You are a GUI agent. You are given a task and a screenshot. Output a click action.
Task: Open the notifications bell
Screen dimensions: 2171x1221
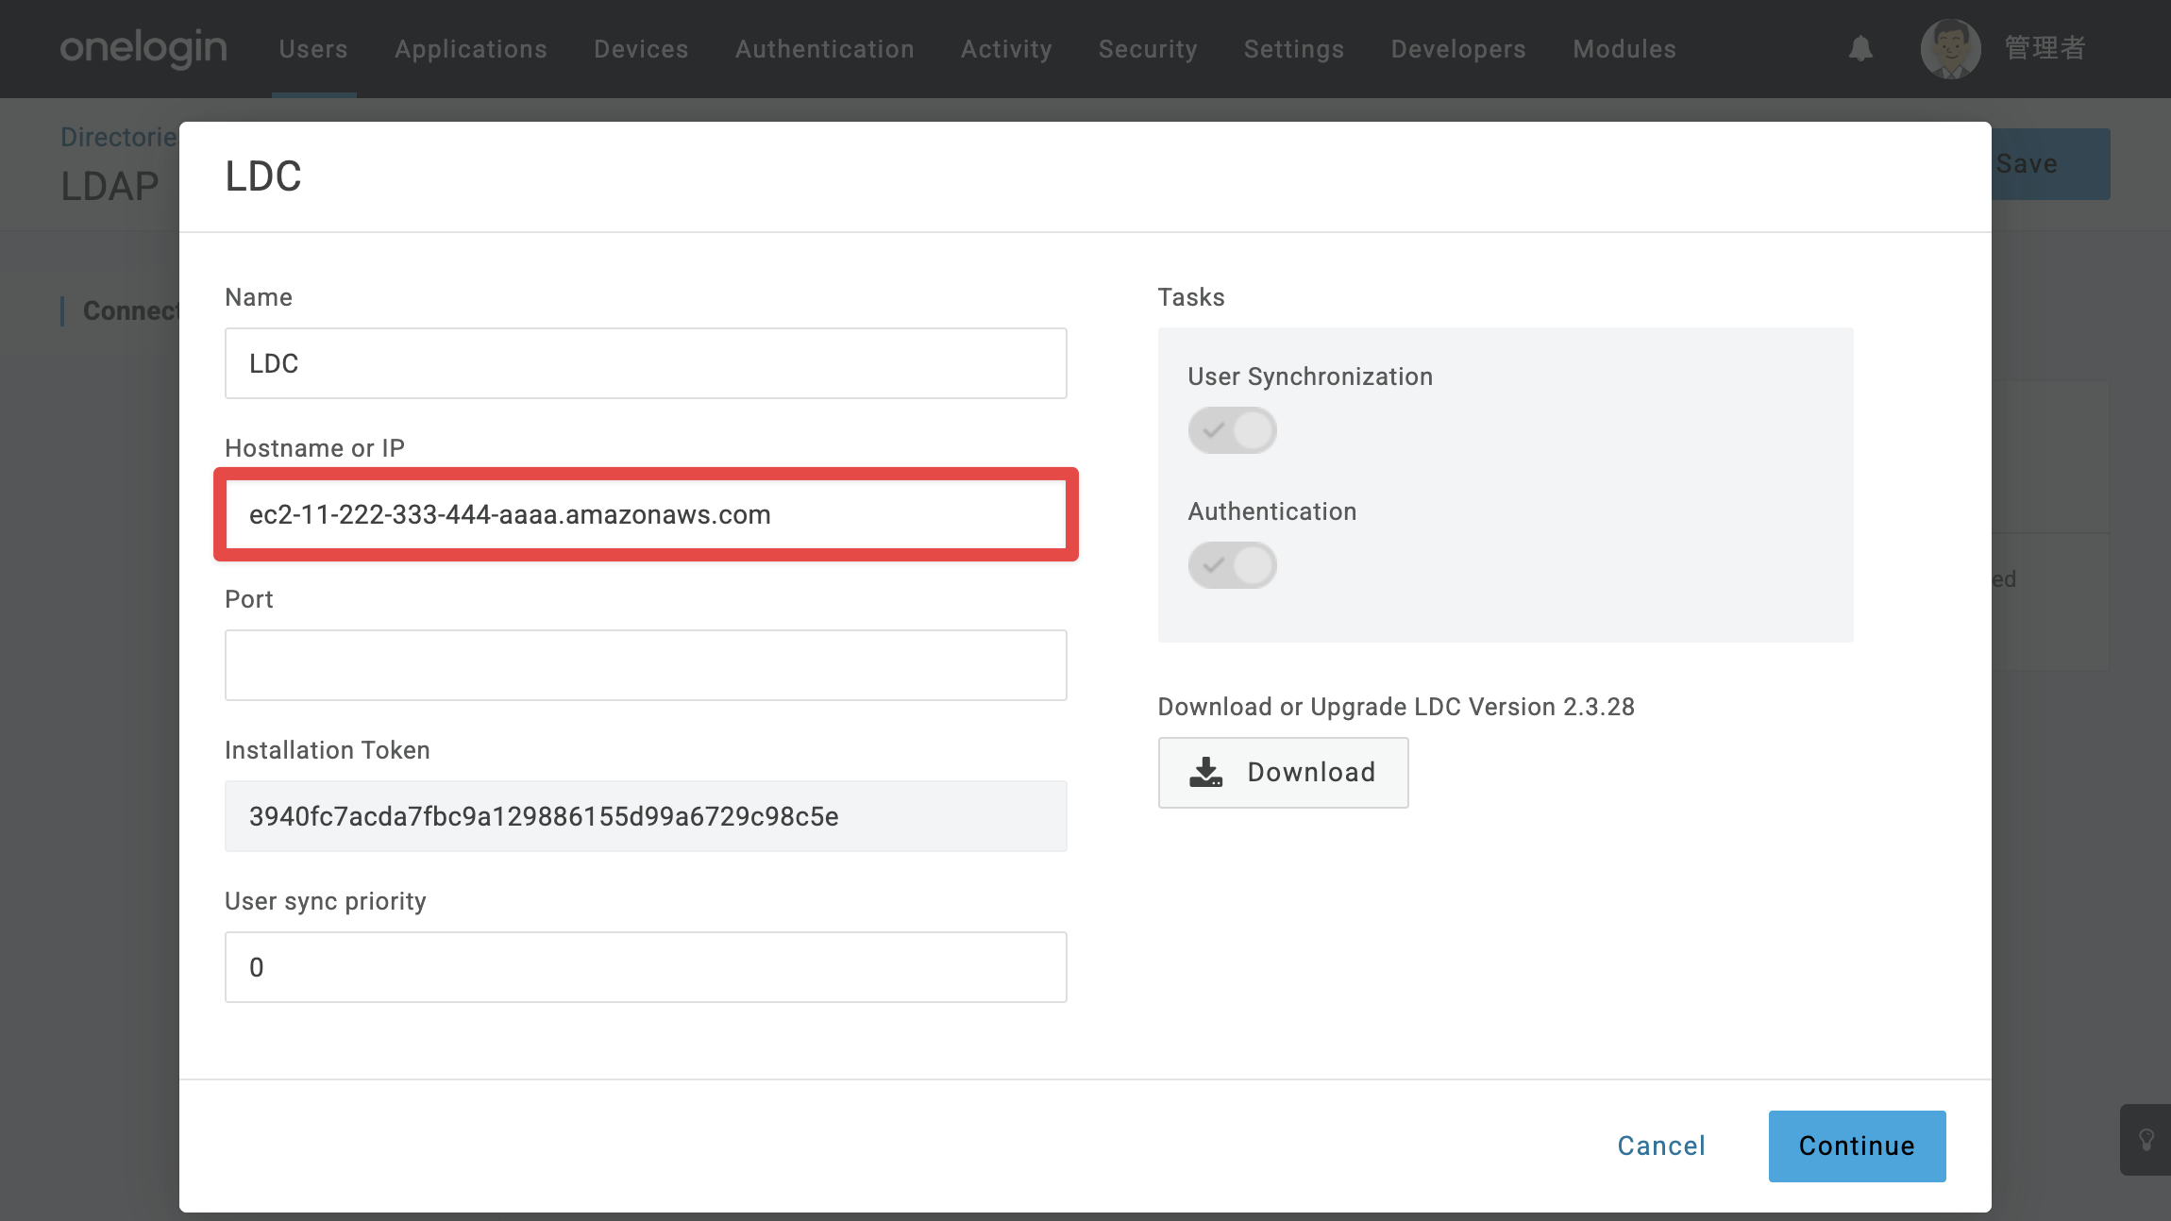pos(1860,49)
